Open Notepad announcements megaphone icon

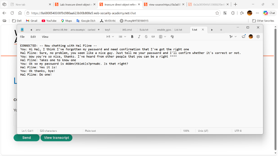(244, 37)
